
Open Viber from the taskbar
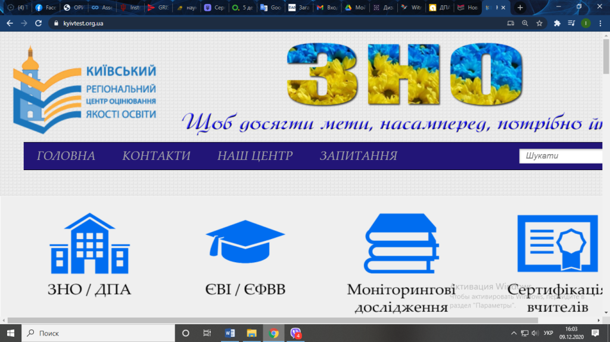point(296,333)
